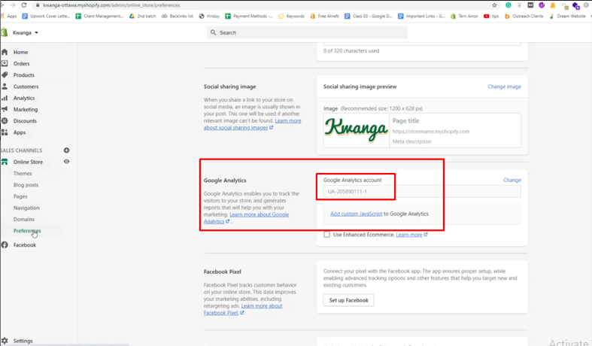Open Learn more about social sharing images
The image size is (592, 346).
tap(252, 124)
